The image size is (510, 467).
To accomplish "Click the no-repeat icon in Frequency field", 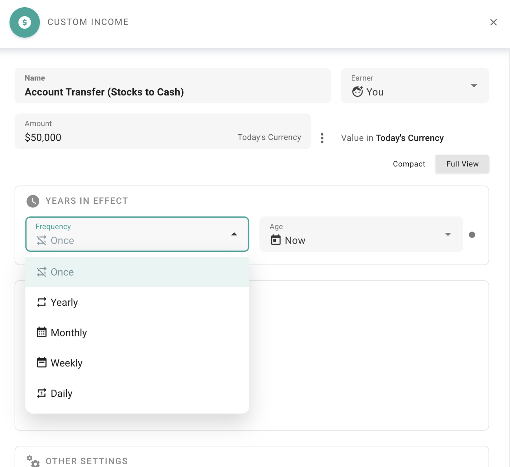I will click(x=41, y=240).
